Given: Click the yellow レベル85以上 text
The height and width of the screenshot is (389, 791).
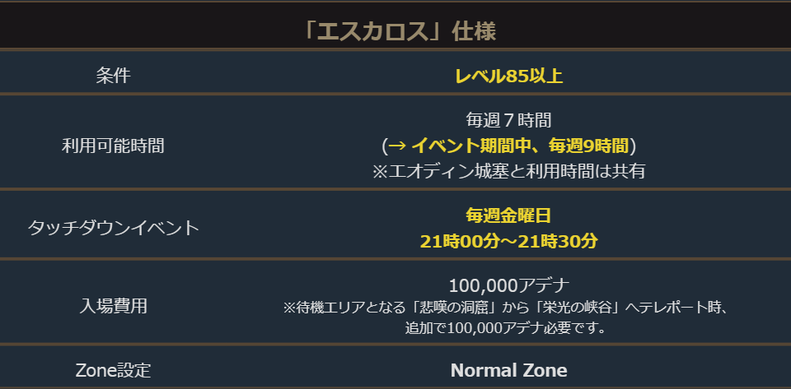Looking at the screenshot, I should [508, 76].
